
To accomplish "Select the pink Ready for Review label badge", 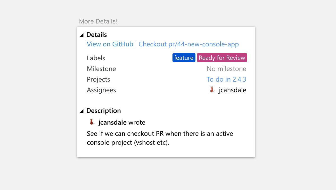I will coord(222,58).
